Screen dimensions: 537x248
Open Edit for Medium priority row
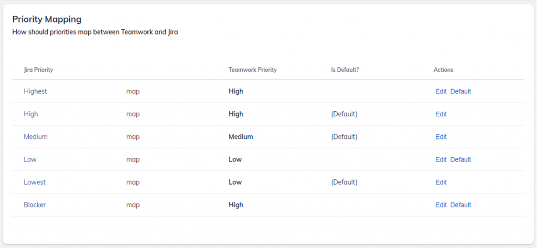[x=441, y=137]
